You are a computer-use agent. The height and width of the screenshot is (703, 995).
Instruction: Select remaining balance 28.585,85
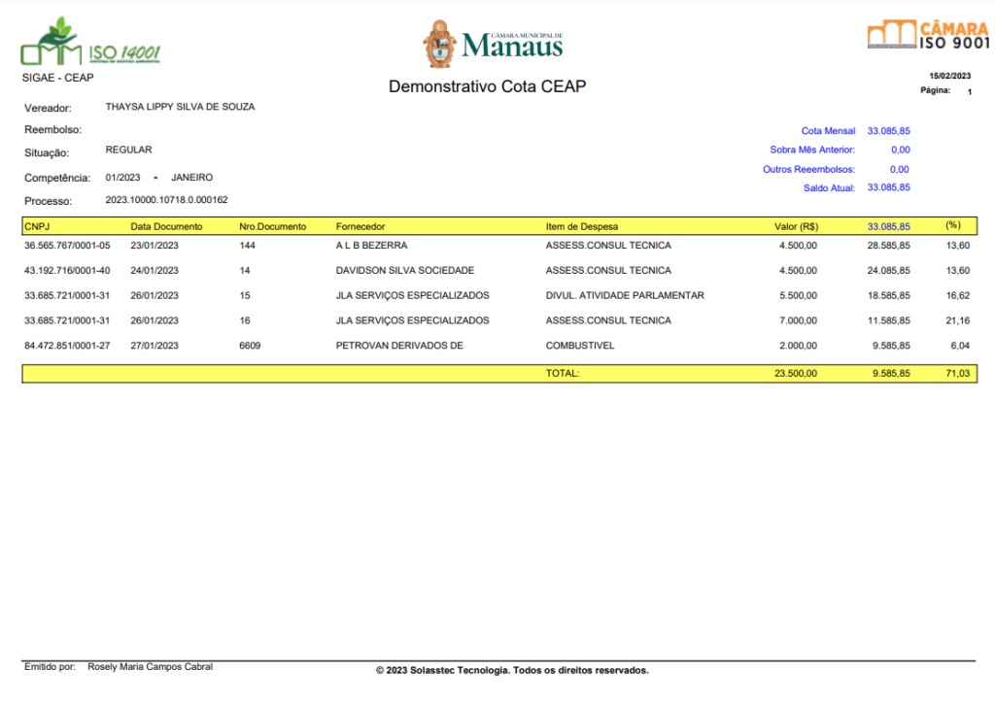pyautogui.click(x=888, y=246)
